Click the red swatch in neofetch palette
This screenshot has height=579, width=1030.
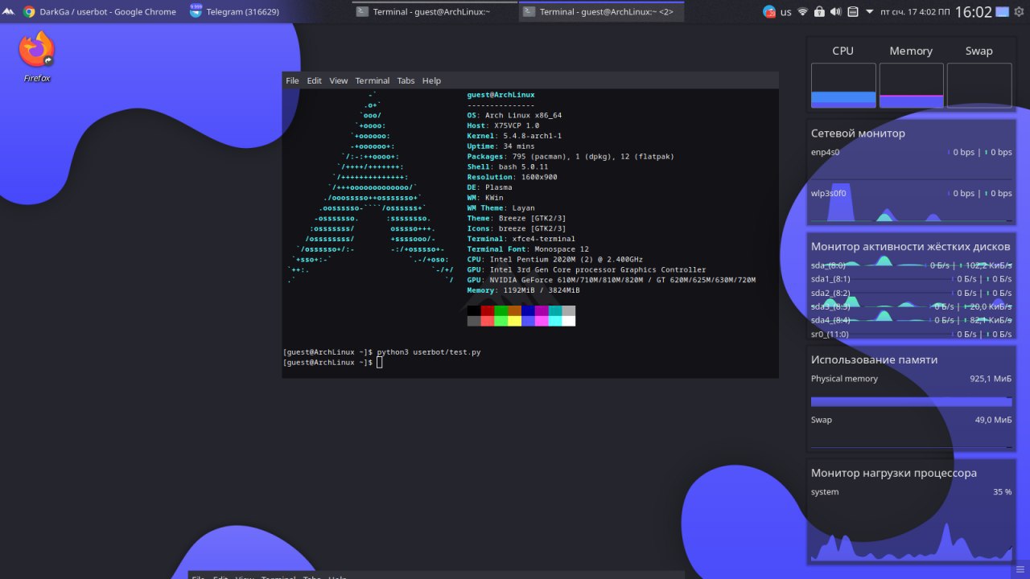487,310
